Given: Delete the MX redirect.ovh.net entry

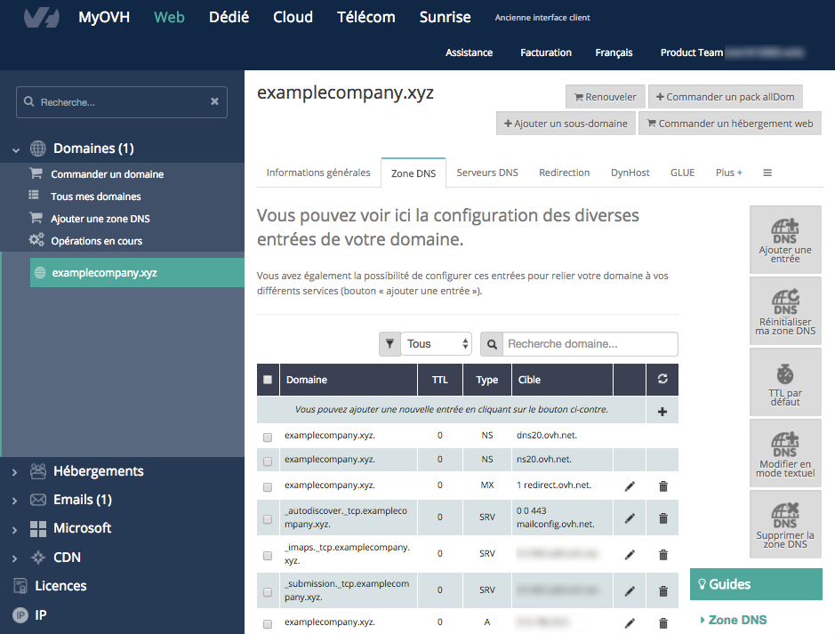Looking at the screenshot, I should [663, 486].
